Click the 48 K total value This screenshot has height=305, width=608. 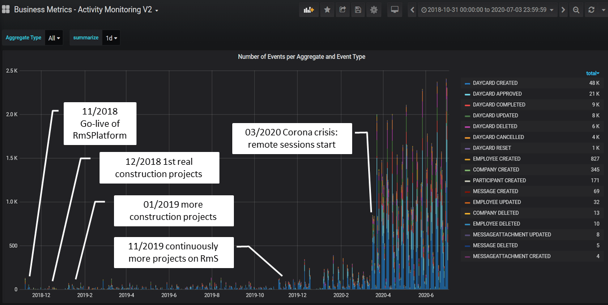tap(595, 83)
